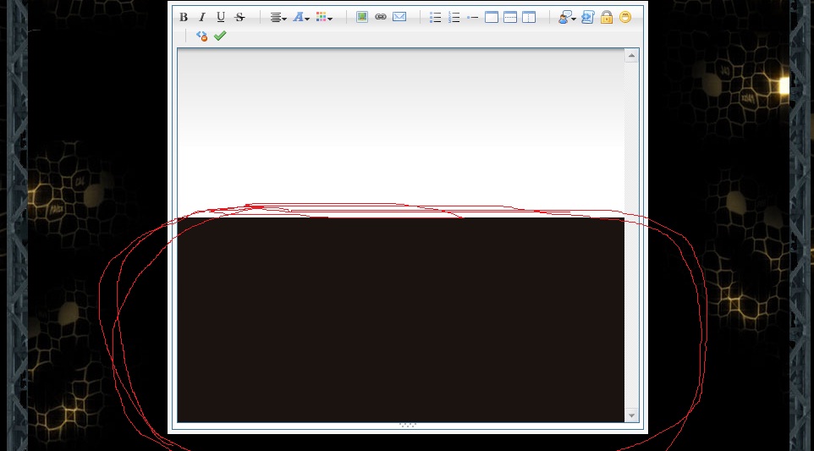Screen dimensions: 814x451
Task: Click the green checkmark button
Action: [x=220, y=36]
